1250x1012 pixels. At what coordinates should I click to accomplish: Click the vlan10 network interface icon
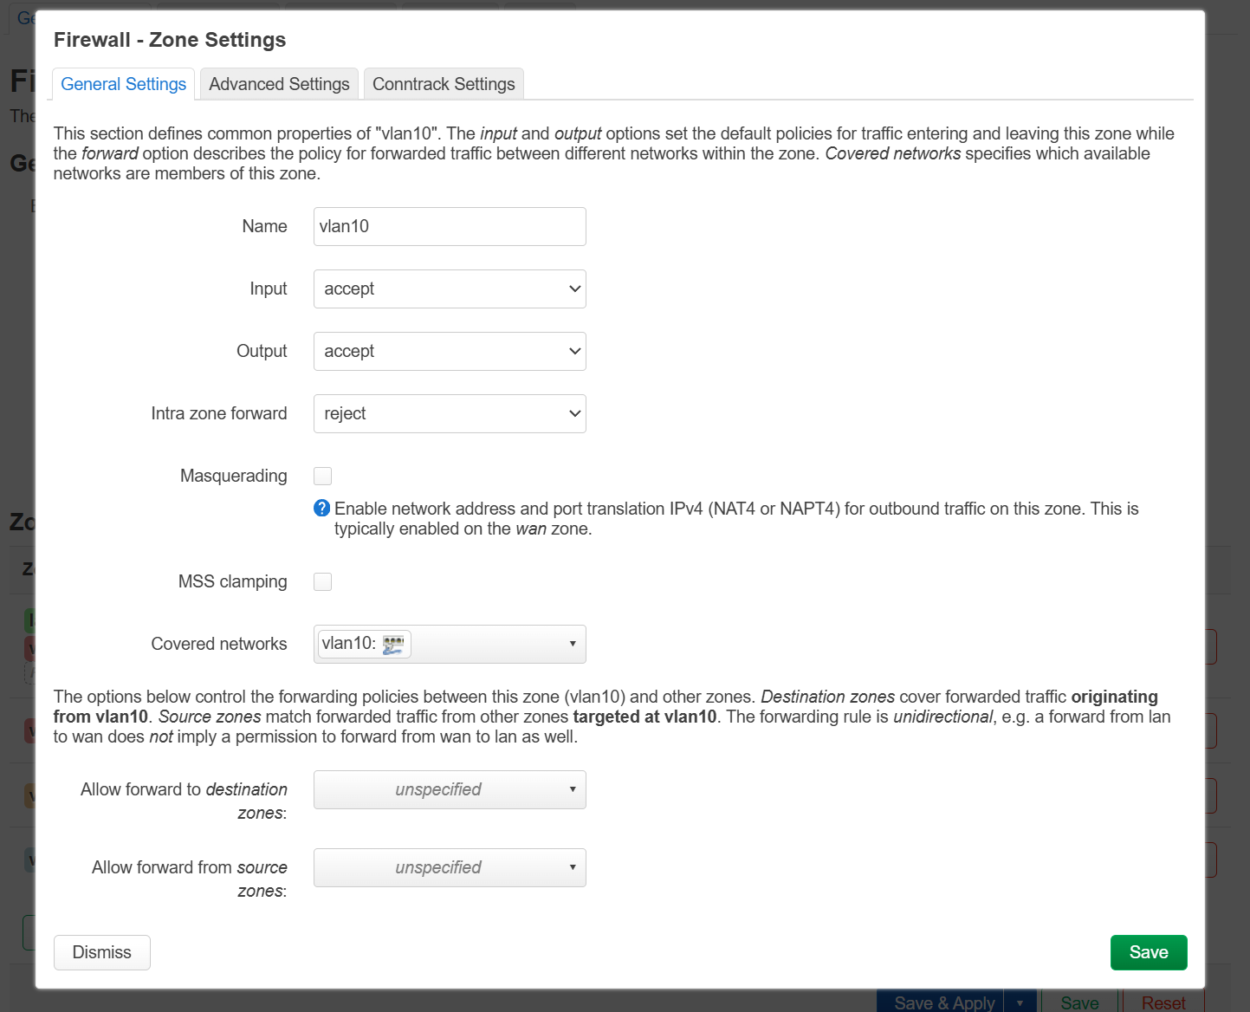pyautogui.click(x=393, y=645)
